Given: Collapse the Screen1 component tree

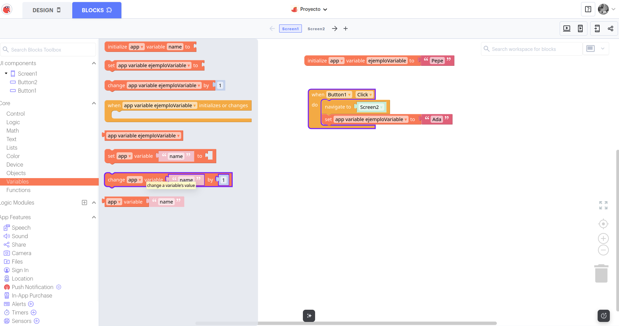Looking at the screenshot, I should point(6,74).
